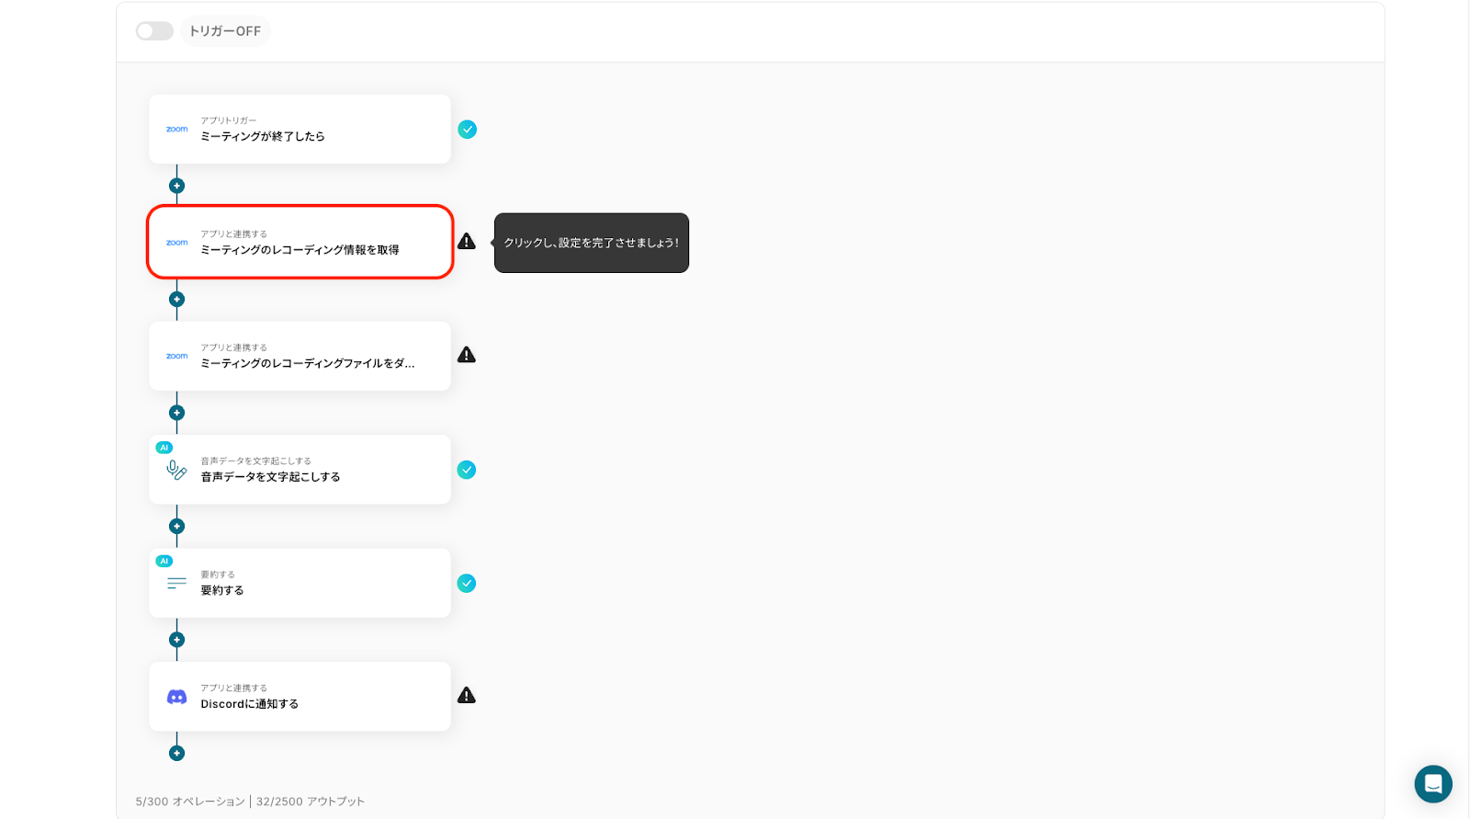
Task: Open the Discordに通知する step
Action: coord(300,697)
